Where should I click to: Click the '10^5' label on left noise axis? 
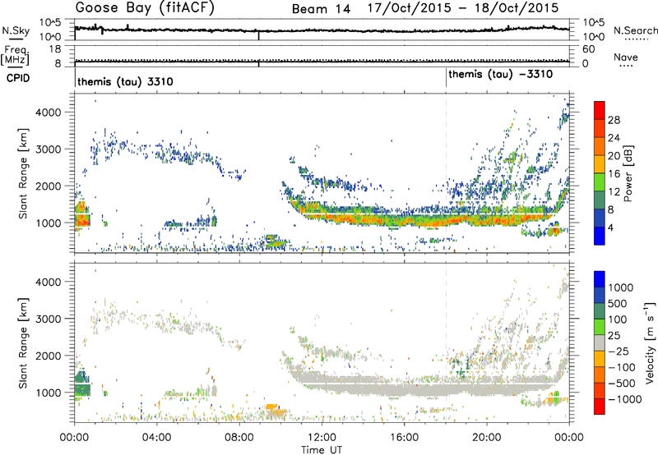pos(50,23)
